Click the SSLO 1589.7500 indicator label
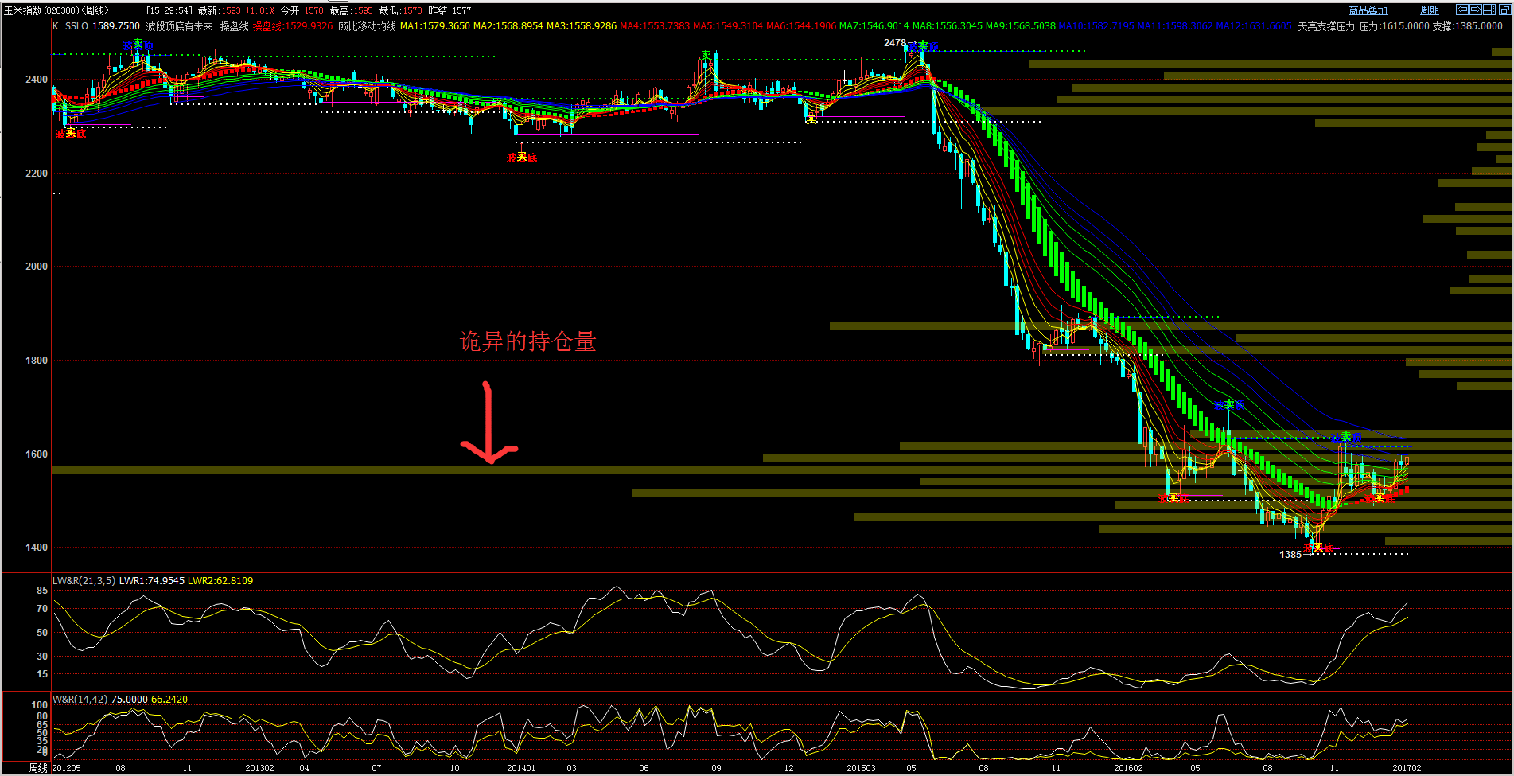The height and width of the screenshot is (776, 1514). pos(102,26)
